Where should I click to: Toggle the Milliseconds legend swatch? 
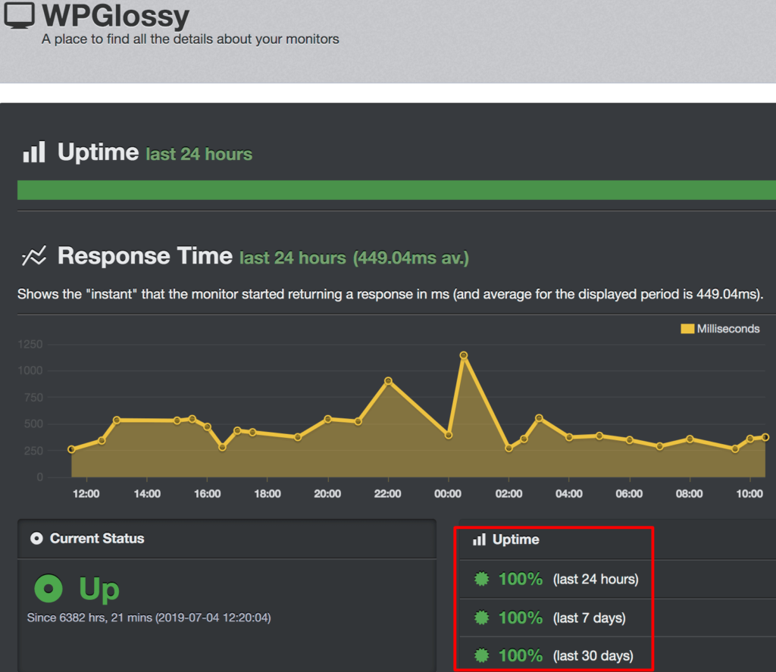point(687,329)
